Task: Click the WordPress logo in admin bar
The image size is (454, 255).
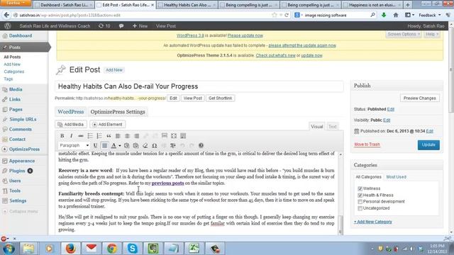Action: pyautogui.click(x=8, y=25)
